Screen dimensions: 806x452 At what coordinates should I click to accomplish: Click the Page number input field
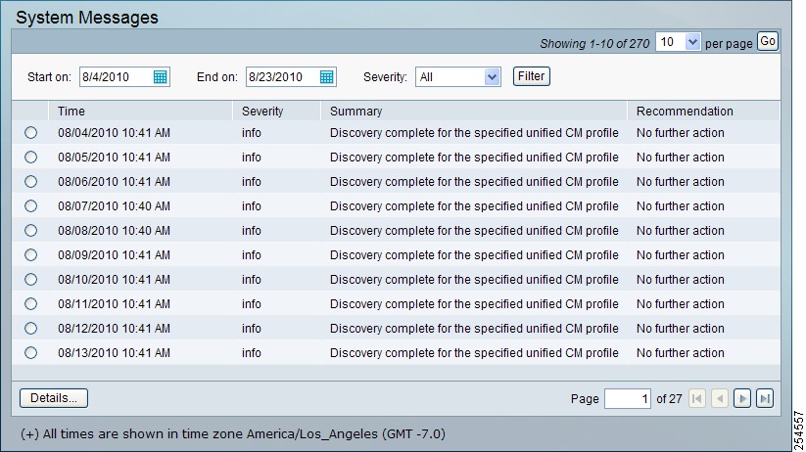[628, 398]
